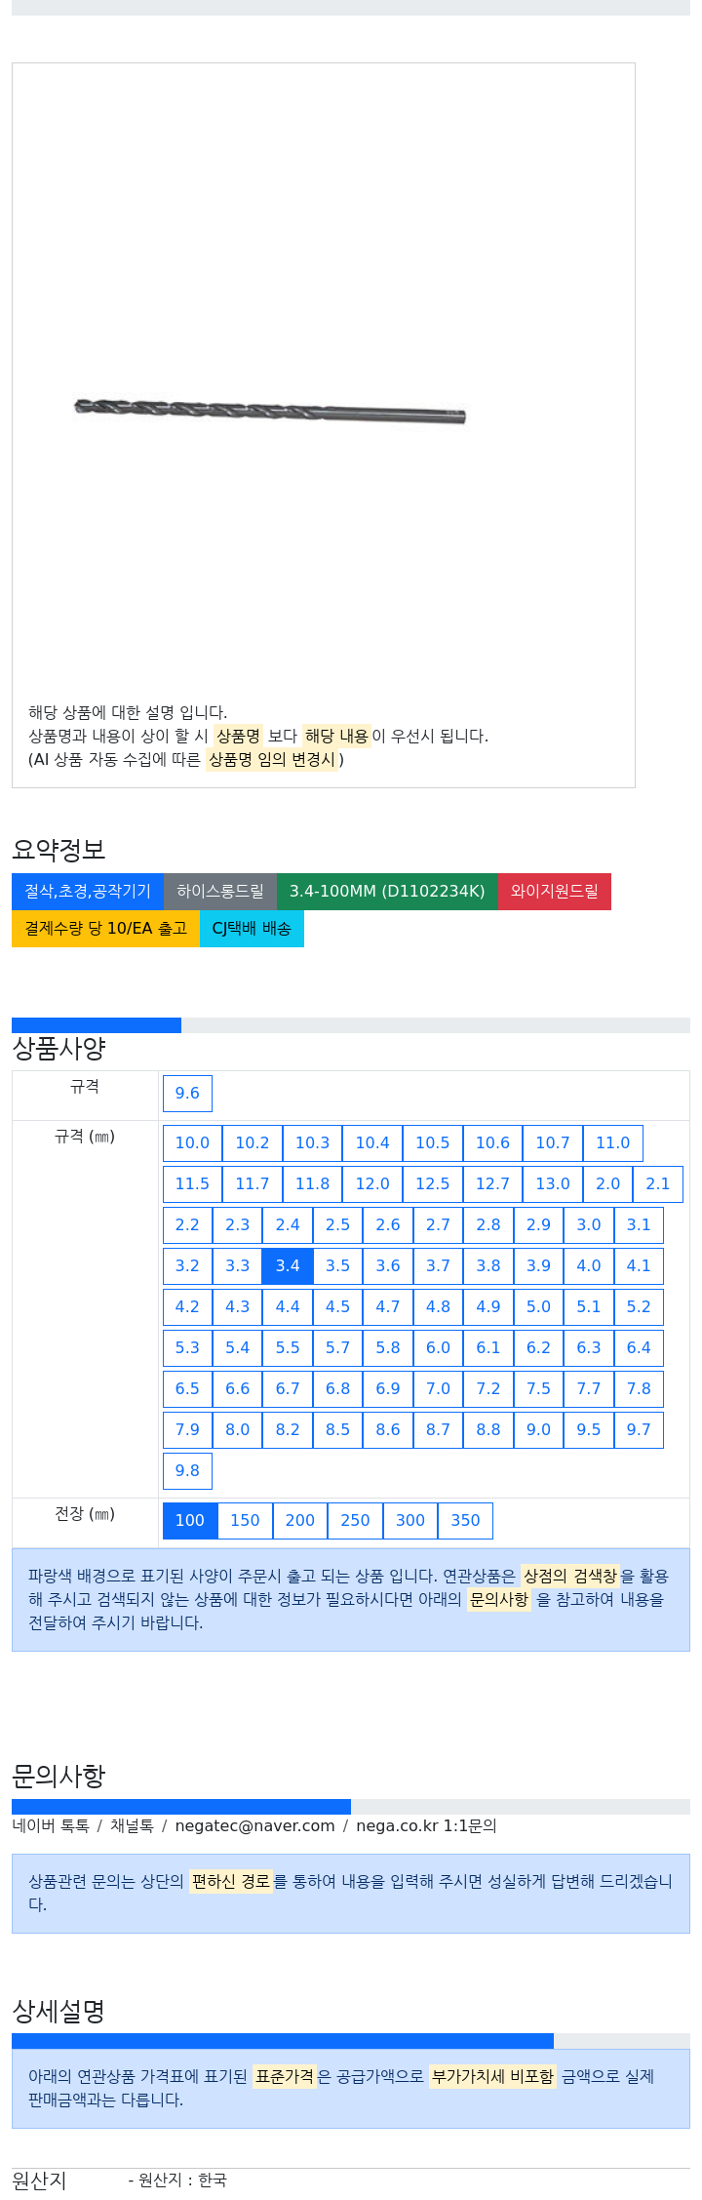Click the 3.4-100MM (D1102234K) tag
This screenshot has width=702, height=2200.
pyautogui.click(x=387, y=892)
